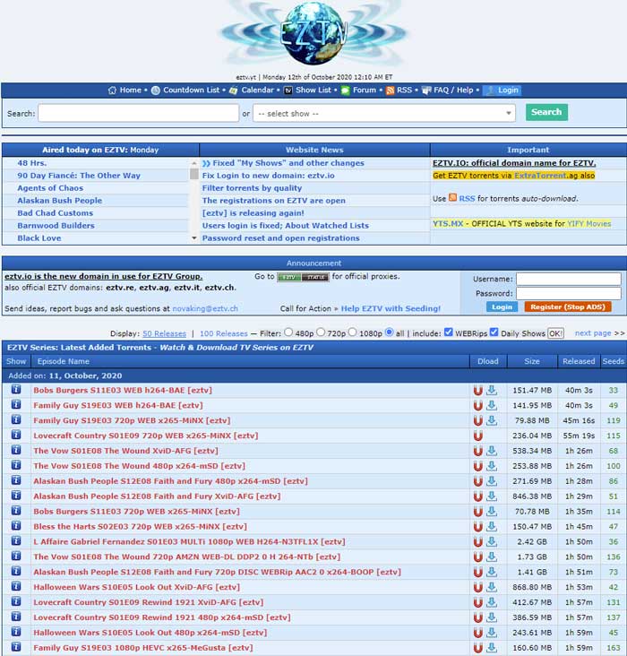
Task: Open info icon for Lovecraft Country S01E09 720p row
Action: coord(16,435)
